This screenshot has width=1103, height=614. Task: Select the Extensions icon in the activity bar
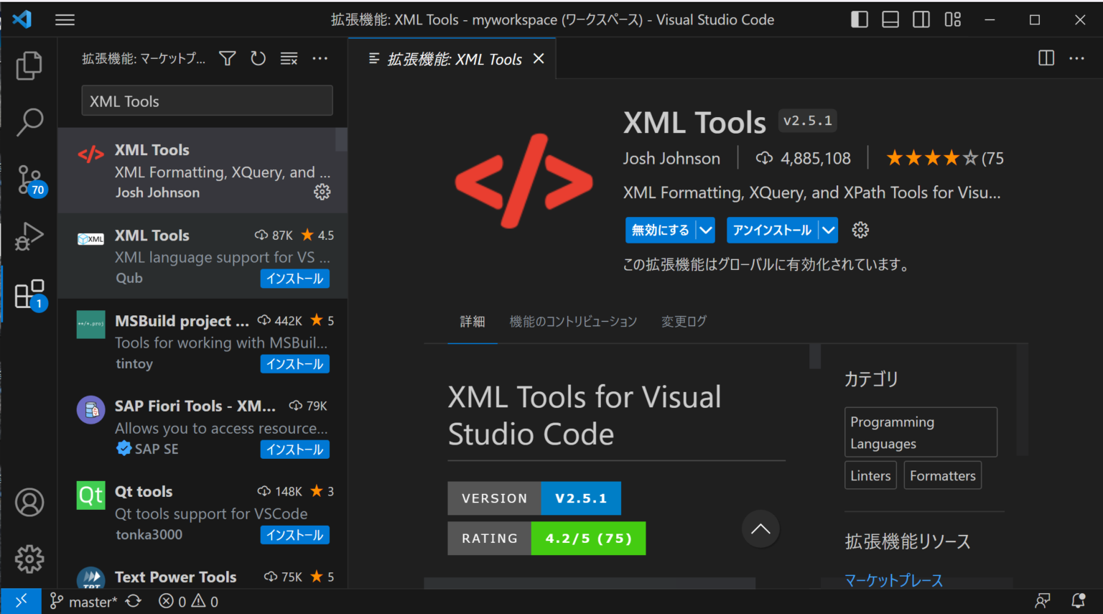pos(29,293)
